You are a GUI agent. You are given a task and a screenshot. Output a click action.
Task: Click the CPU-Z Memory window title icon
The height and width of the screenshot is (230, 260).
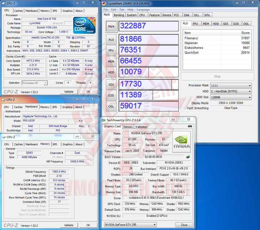(4, 137)
